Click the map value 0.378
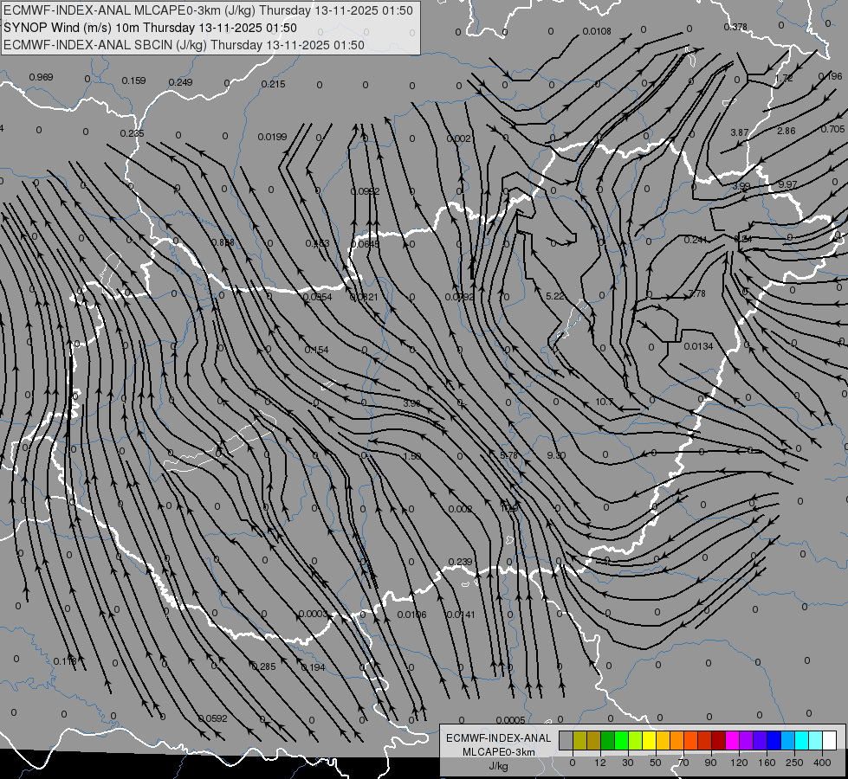 (735, 27)
